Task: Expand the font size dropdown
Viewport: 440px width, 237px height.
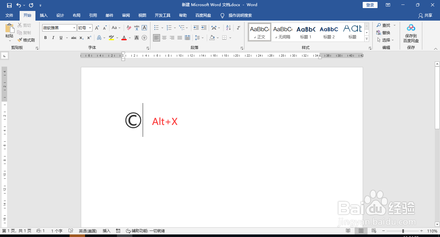Action: tap(90, 28)
